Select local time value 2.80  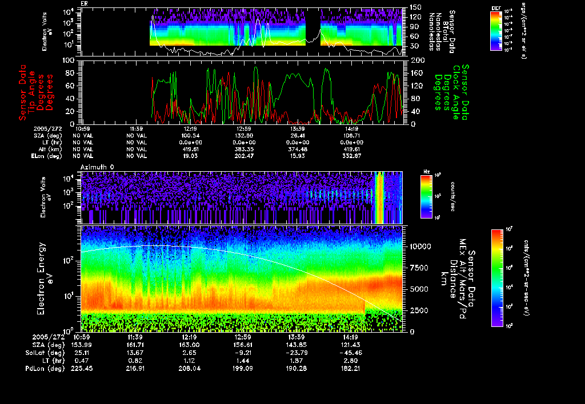(x=350, y=361)
